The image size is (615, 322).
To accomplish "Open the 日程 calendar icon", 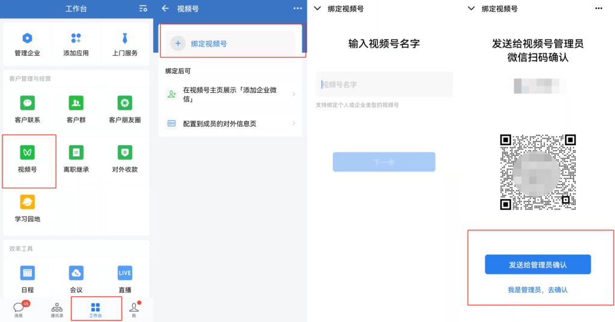I will pos(27,273).
